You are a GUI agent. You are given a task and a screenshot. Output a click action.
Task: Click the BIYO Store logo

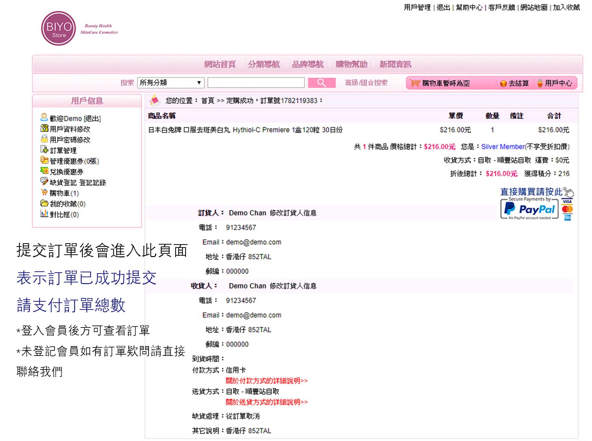(x=59, y=29)
